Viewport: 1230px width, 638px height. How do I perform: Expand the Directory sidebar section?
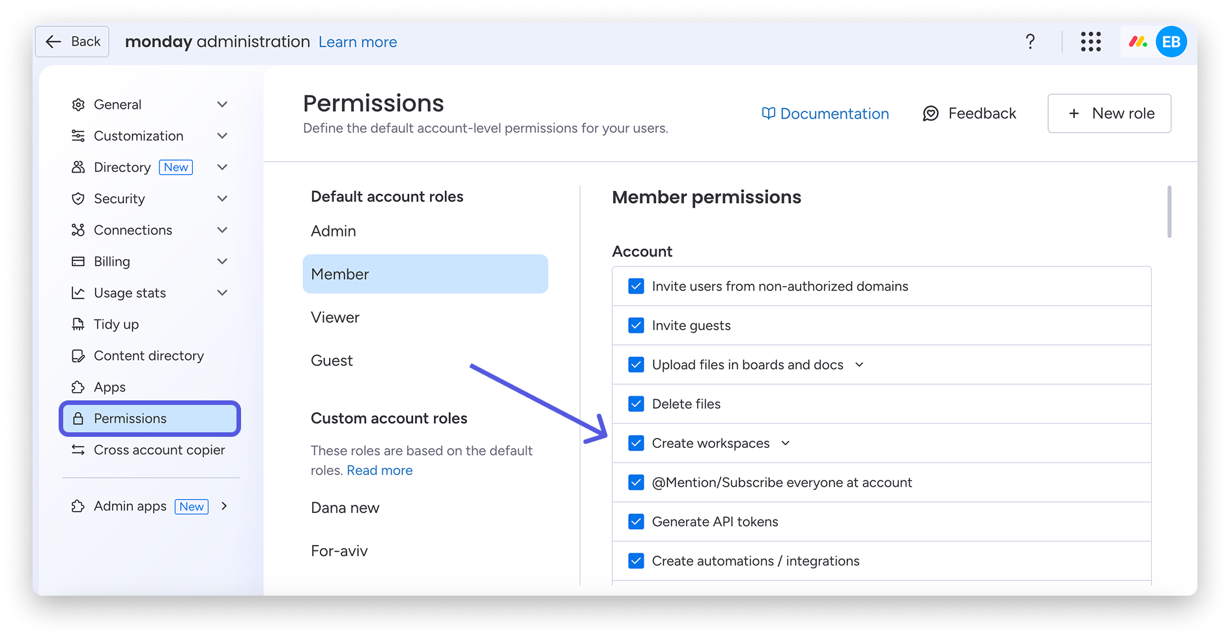point(222,167)
